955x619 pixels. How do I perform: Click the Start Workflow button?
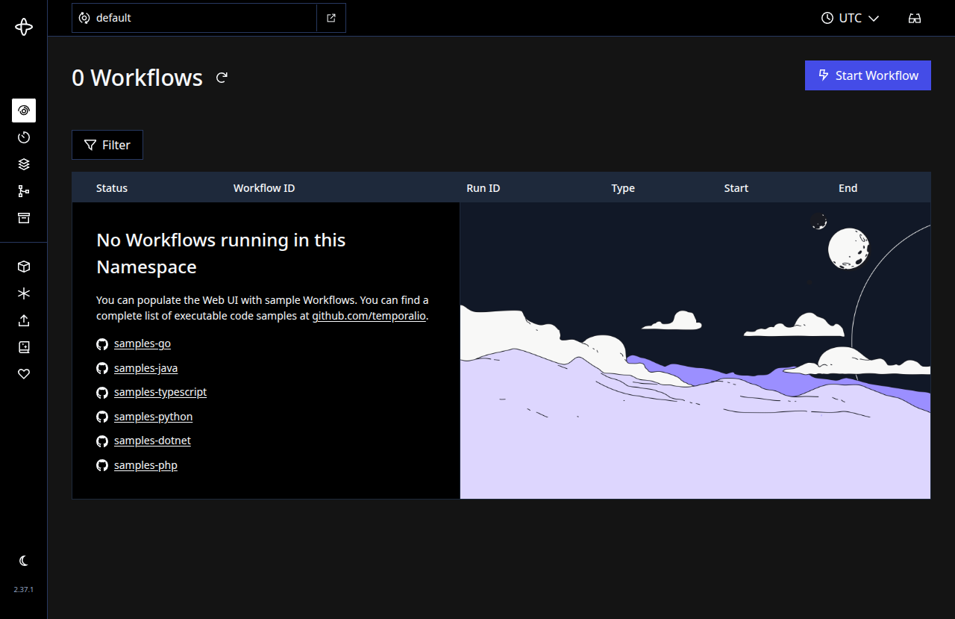[x=868, y=75]
